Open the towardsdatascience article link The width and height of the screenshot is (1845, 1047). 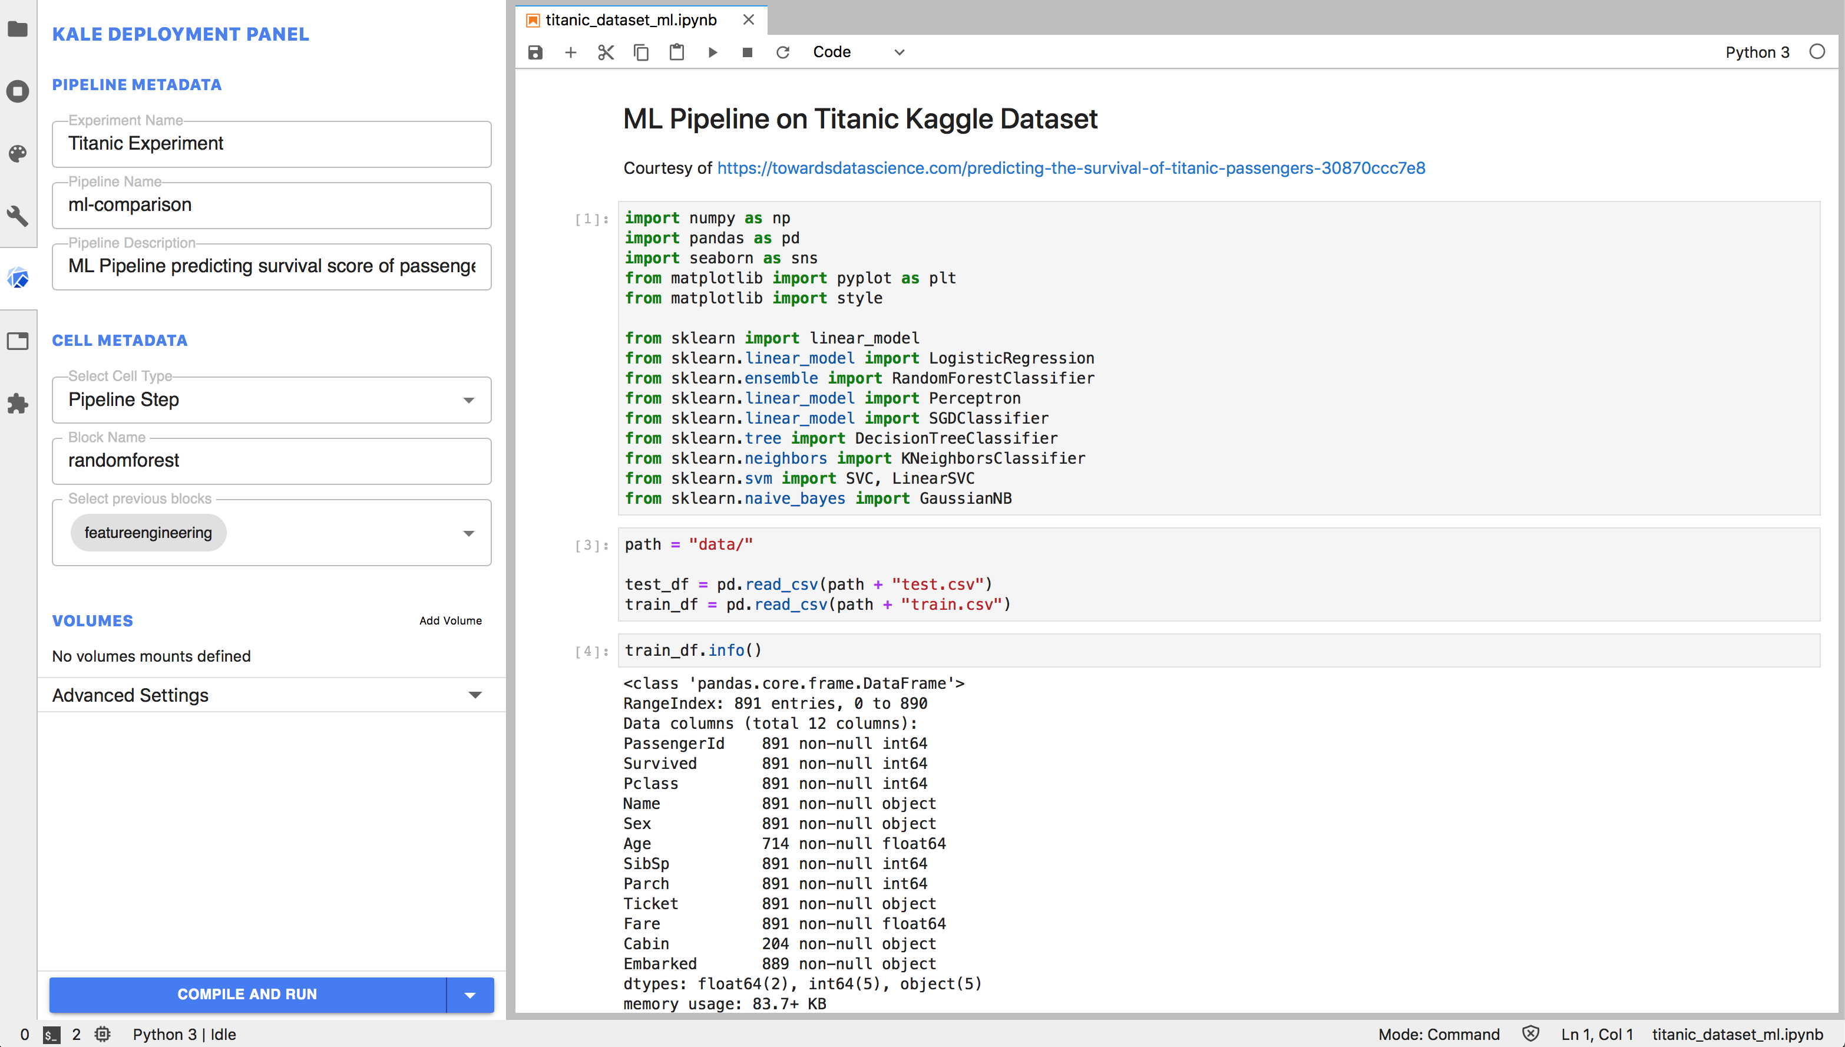[1071, 169]
